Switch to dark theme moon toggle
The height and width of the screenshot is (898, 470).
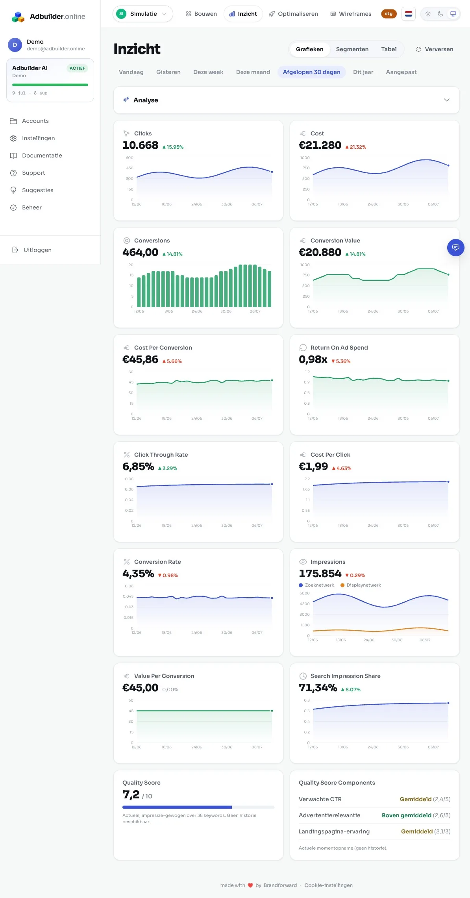click(x=440, y=14)
